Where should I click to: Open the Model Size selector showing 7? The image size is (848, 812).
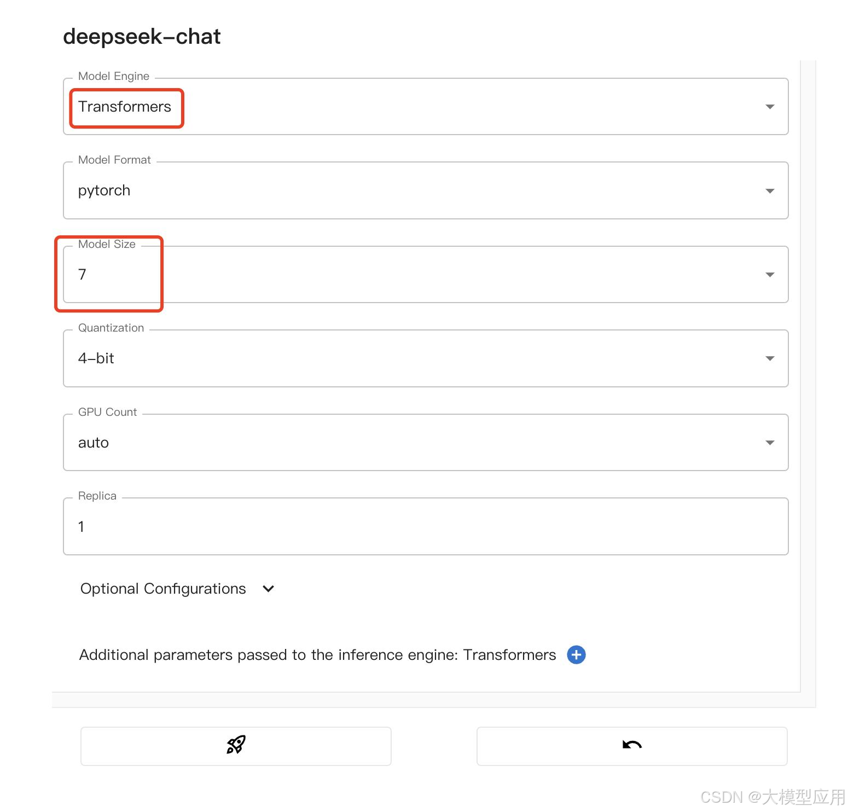pos(383,274)
